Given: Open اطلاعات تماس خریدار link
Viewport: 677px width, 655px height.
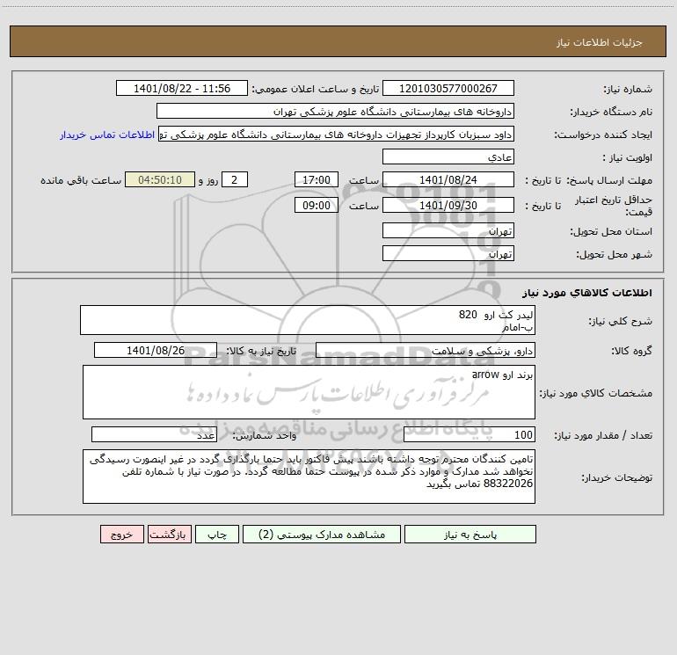Looking at the screenshot, I should click(x=107, y=135).
